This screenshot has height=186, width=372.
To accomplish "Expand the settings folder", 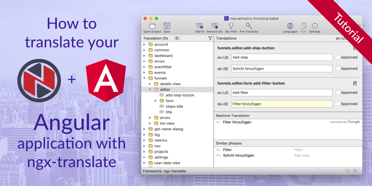I will pyautogui.click(x=144, y=157).
